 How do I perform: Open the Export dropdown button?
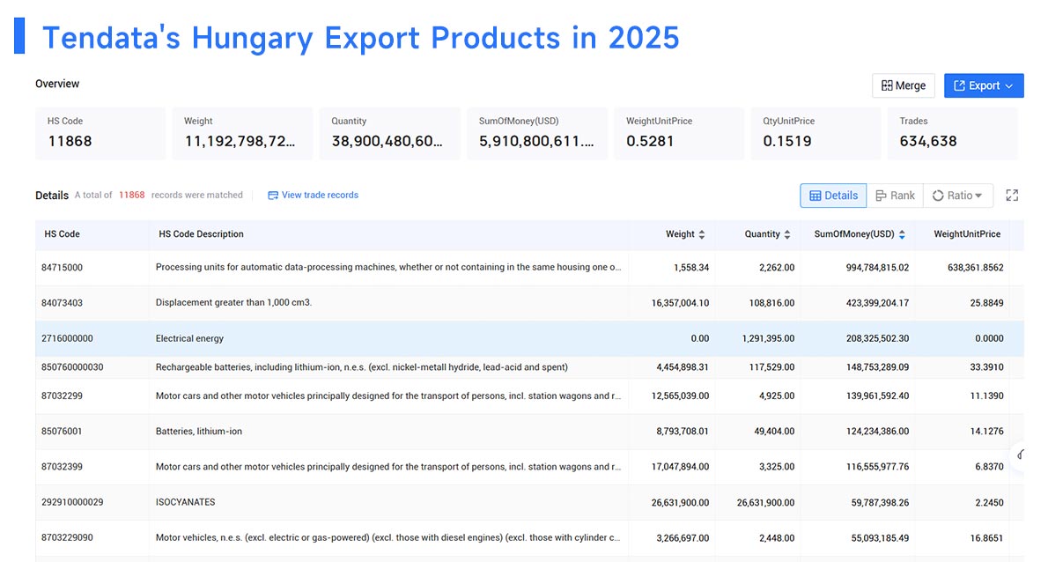(983, 85)
